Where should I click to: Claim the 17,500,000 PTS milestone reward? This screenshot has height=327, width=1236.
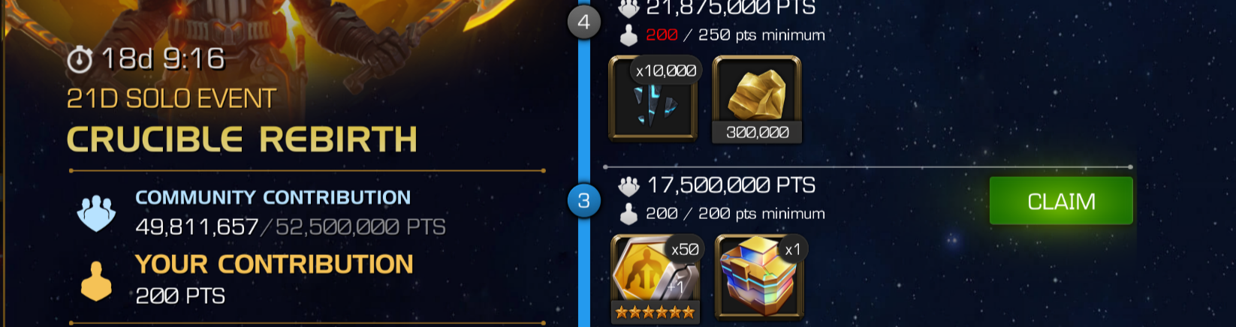point(1060,201)
